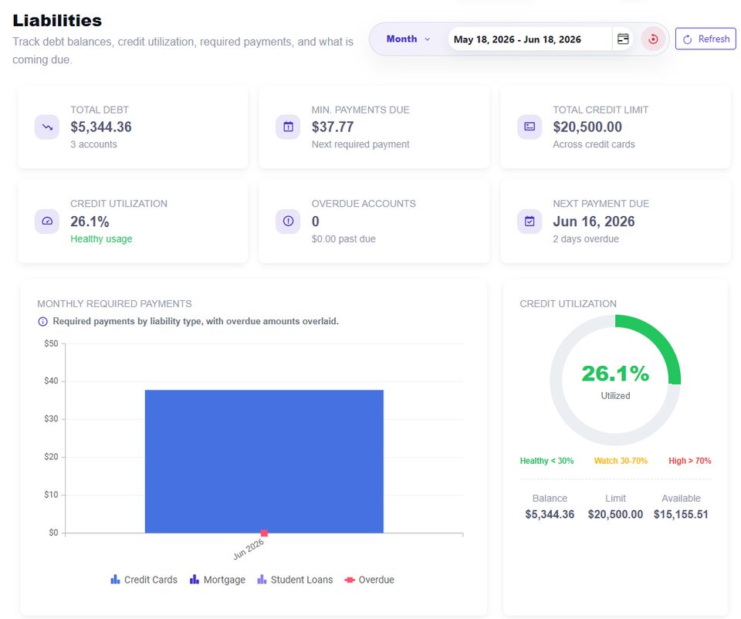Screen dimensions: 741x619
Task: Click the Jun 16, 2026 due date
Action: click(x=594, y=222)
